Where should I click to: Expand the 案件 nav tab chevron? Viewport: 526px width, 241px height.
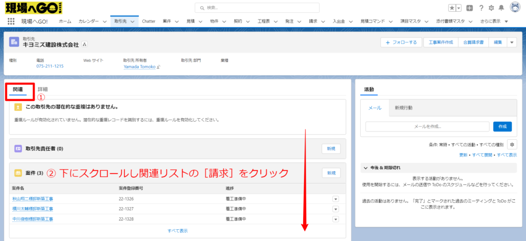(x=177, y=21)
